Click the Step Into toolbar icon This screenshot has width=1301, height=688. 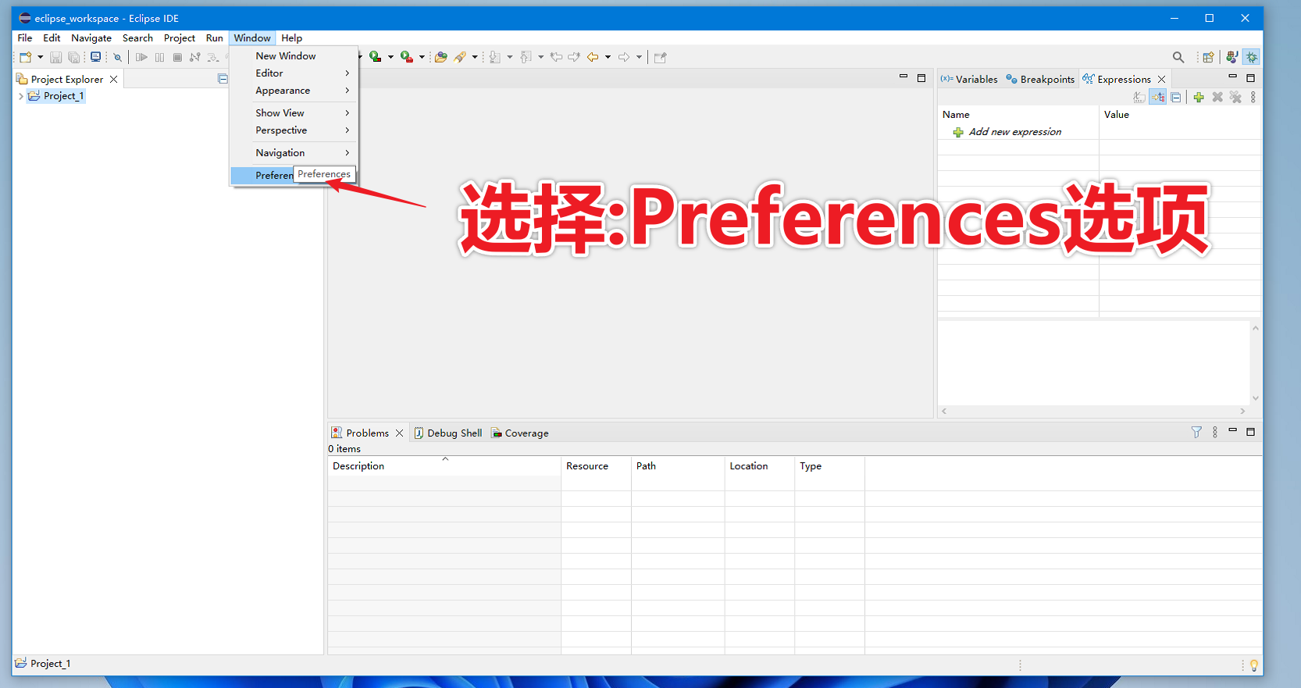pos(212,57)
